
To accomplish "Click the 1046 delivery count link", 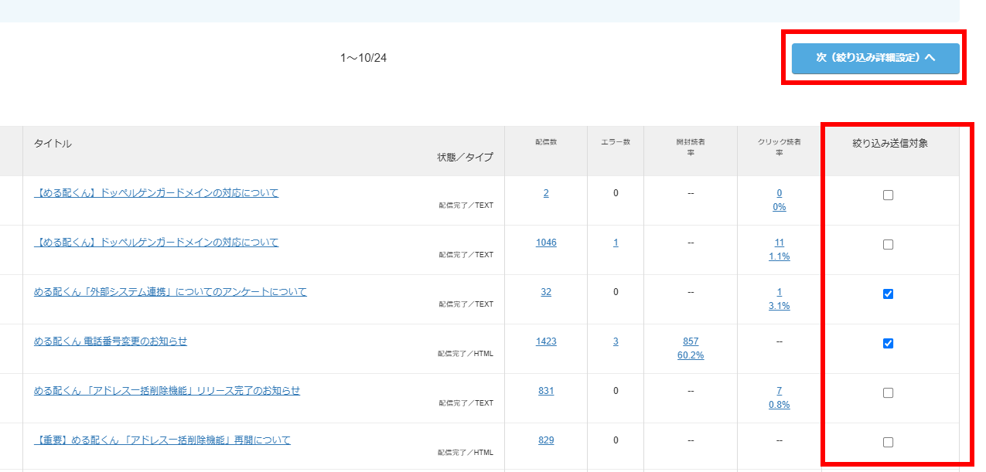I will [546, 243].
